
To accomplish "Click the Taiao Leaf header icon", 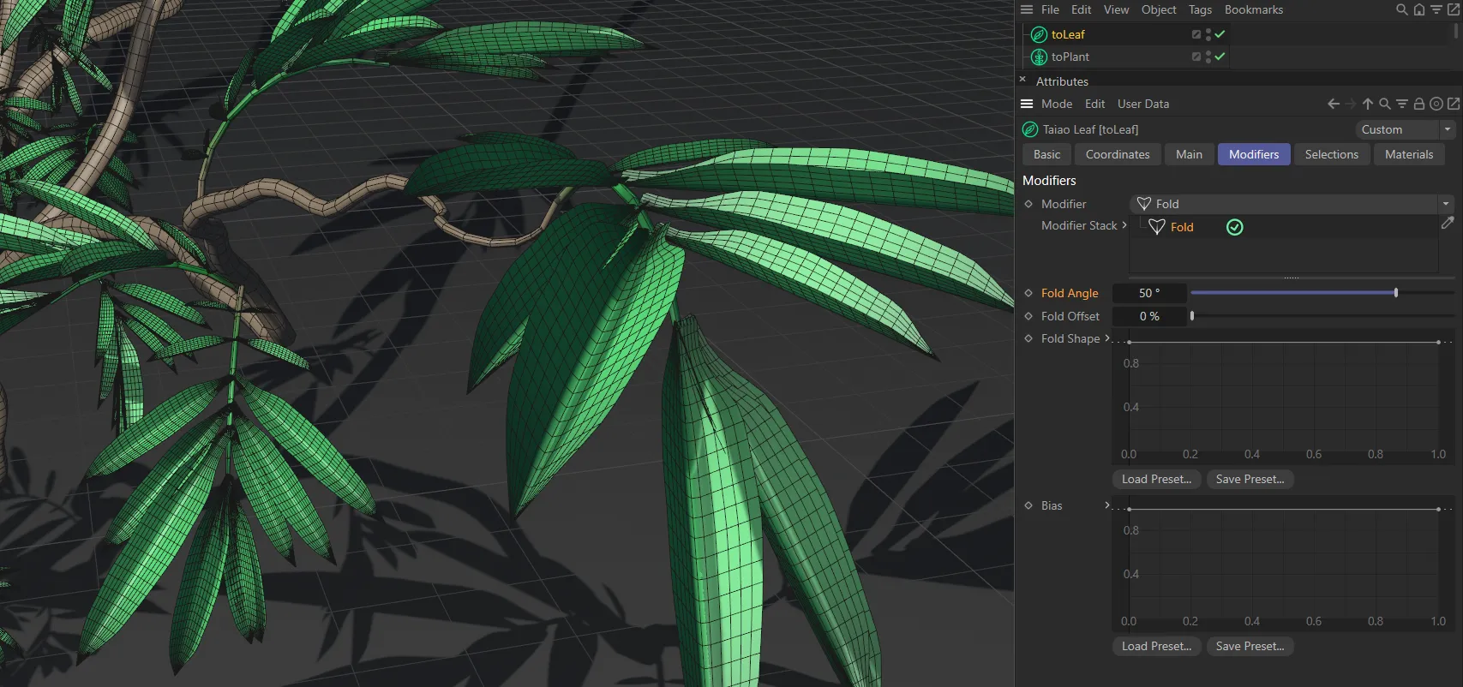I will [1030, 129].
